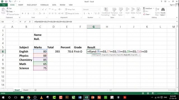Click the Format as Table icon
The image size is (179, 100).
114,10
